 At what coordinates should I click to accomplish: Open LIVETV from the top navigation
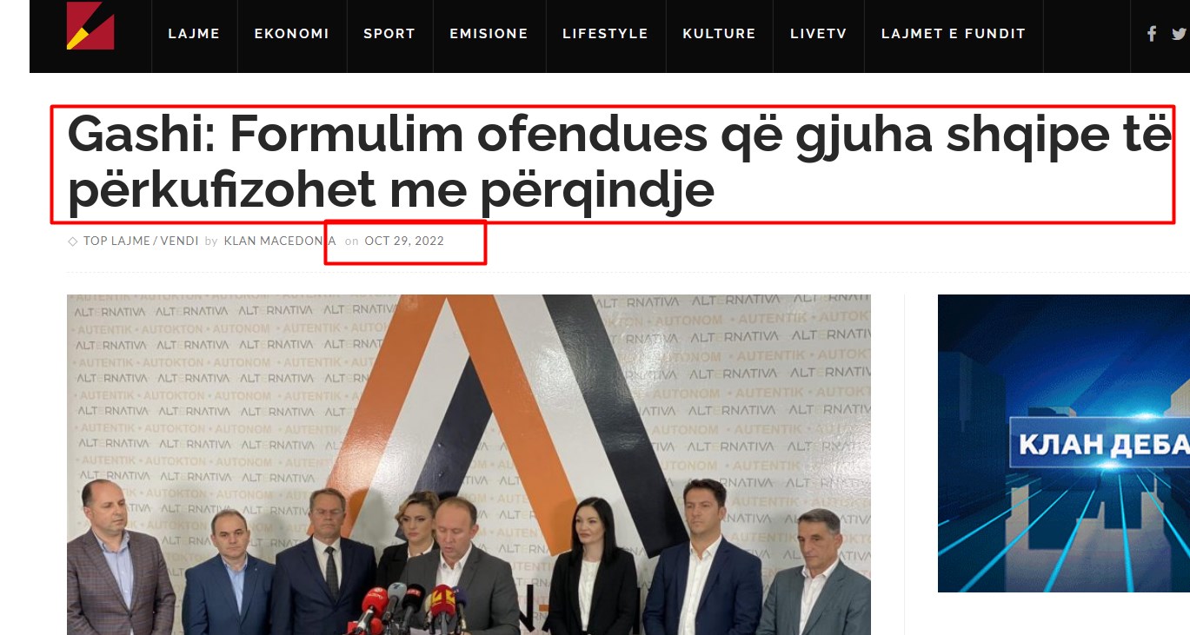(x=818, y=34)
